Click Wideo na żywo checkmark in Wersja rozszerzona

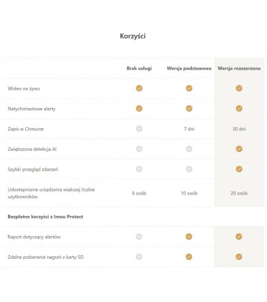coord(239,88)
